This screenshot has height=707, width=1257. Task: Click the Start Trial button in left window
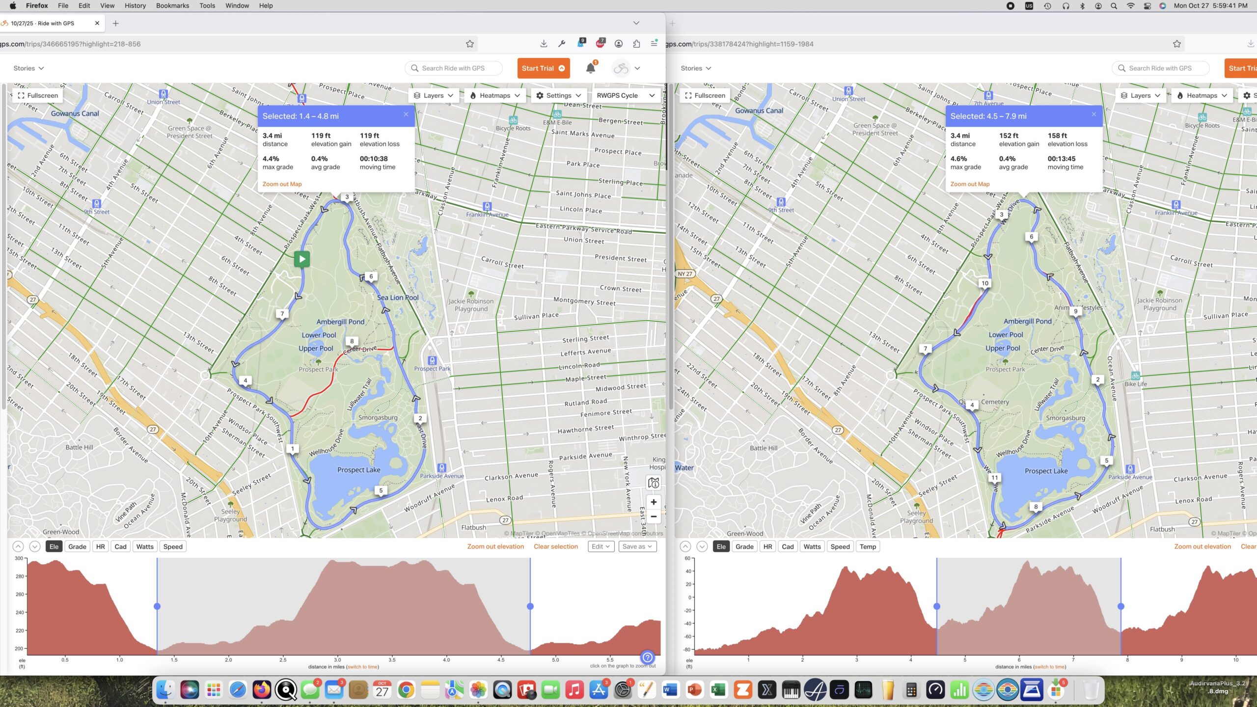pos(543,68)
